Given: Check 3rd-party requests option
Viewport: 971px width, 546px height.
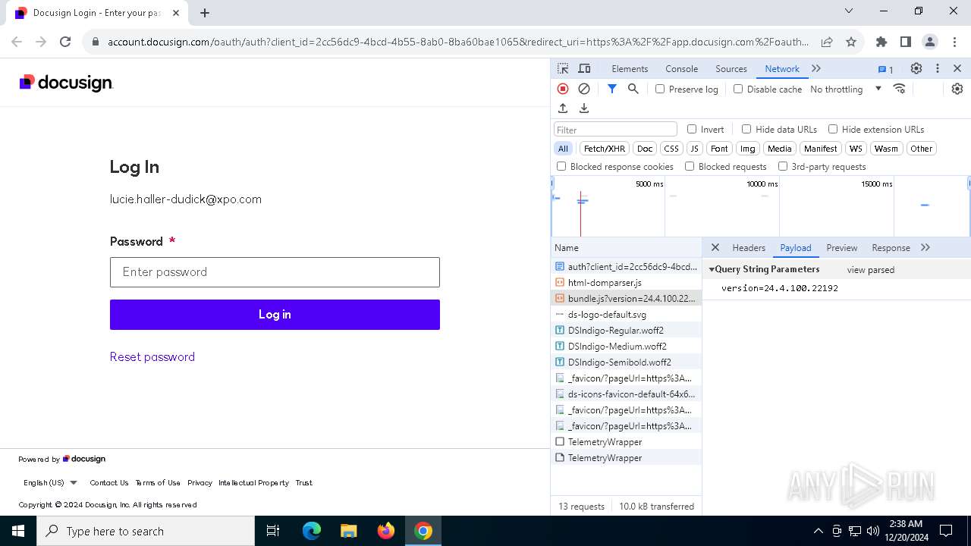Looking at the screenshot, I should (x=783, y=166).
